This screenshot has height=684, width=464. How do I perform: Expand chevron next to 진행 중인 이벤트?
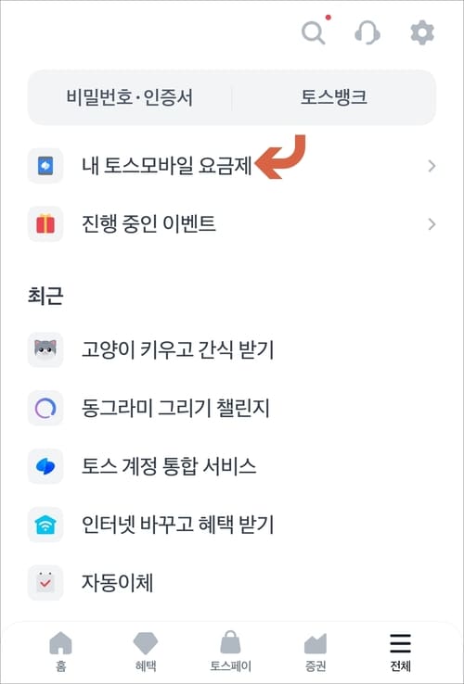click(x=432, y=224)
